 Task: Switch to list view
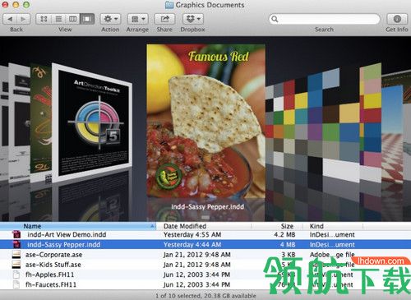pos(58,19)
